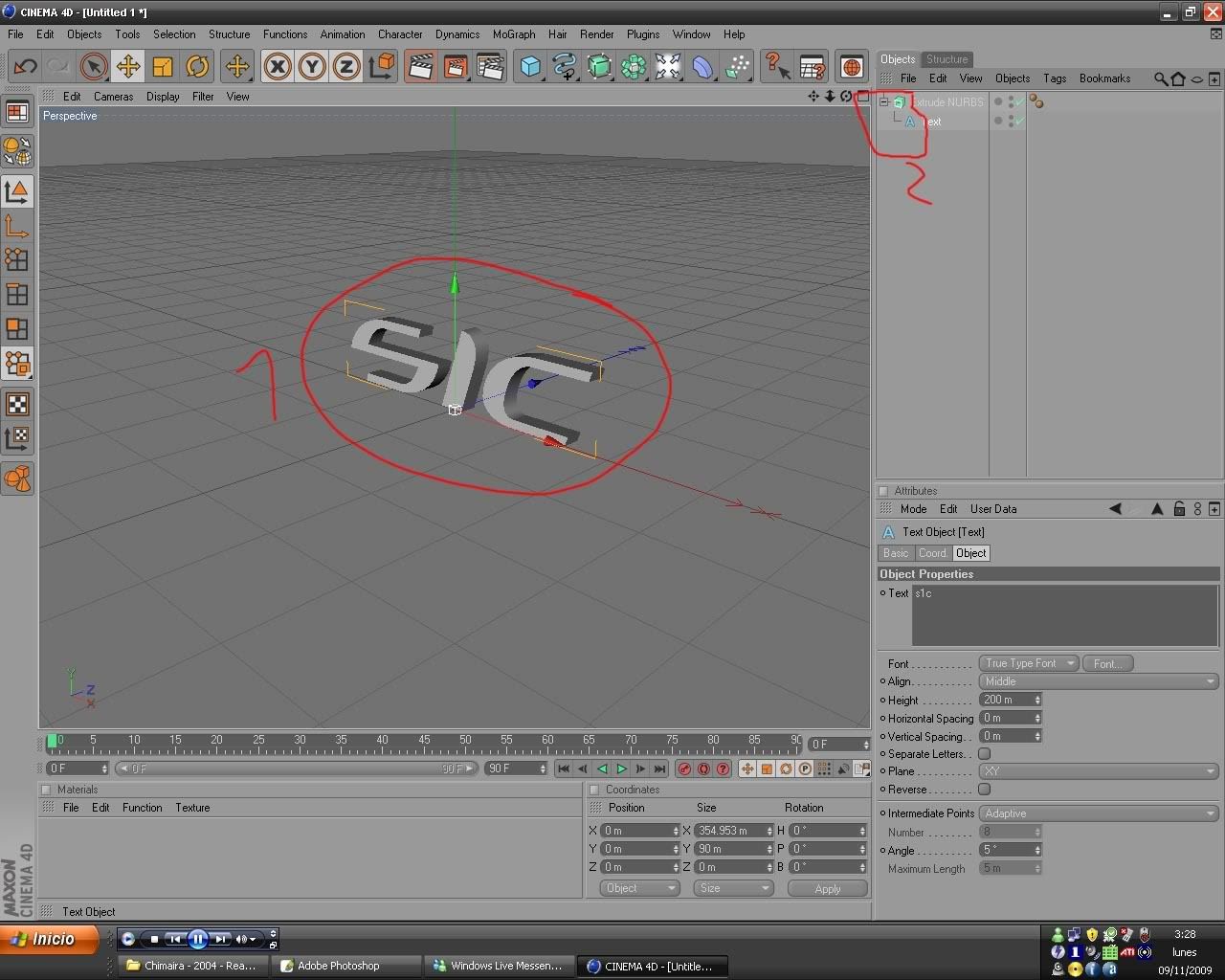The width and height of the screenshot is (1225, 980).
Task: Click the Apply button
Action: pyautogui.click(x=828, y=888)
